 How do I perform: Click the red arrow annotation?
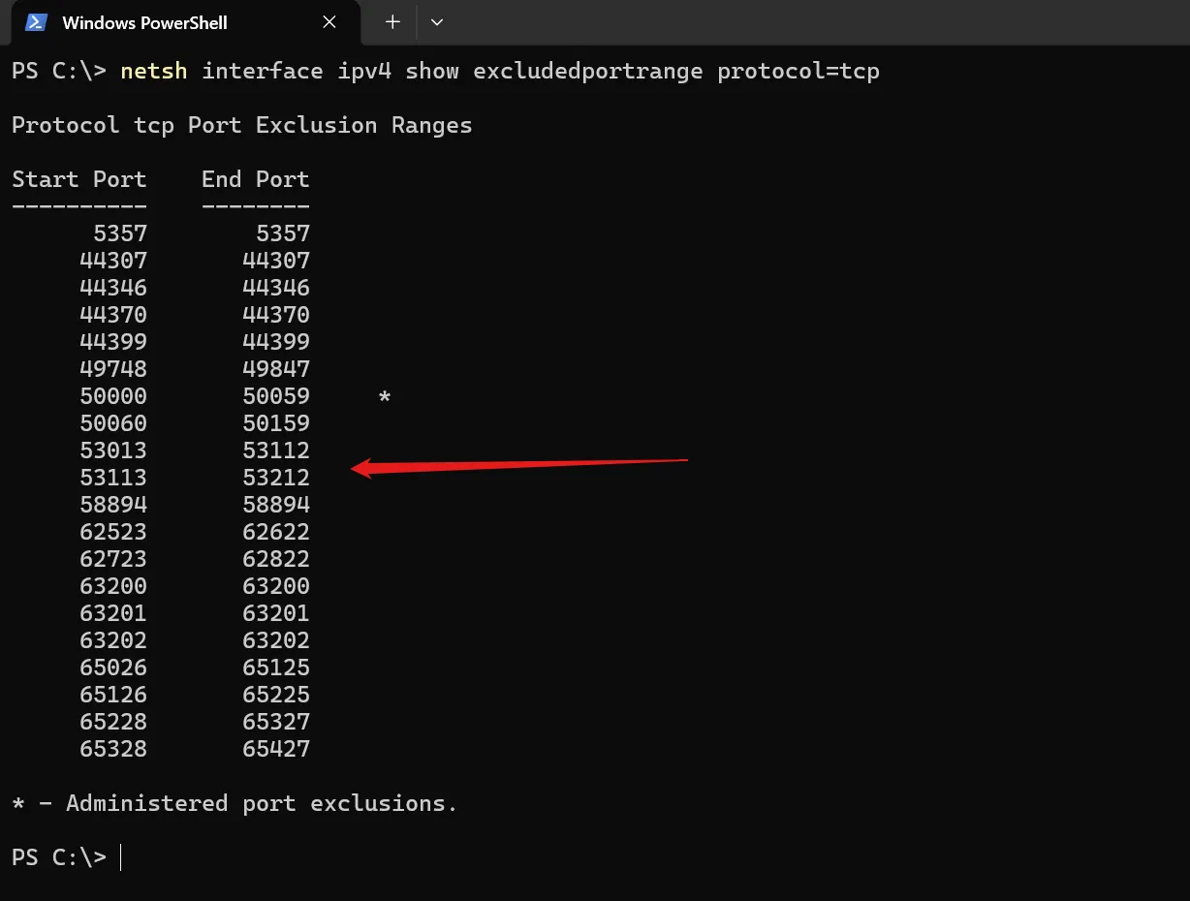pos(519,466)
